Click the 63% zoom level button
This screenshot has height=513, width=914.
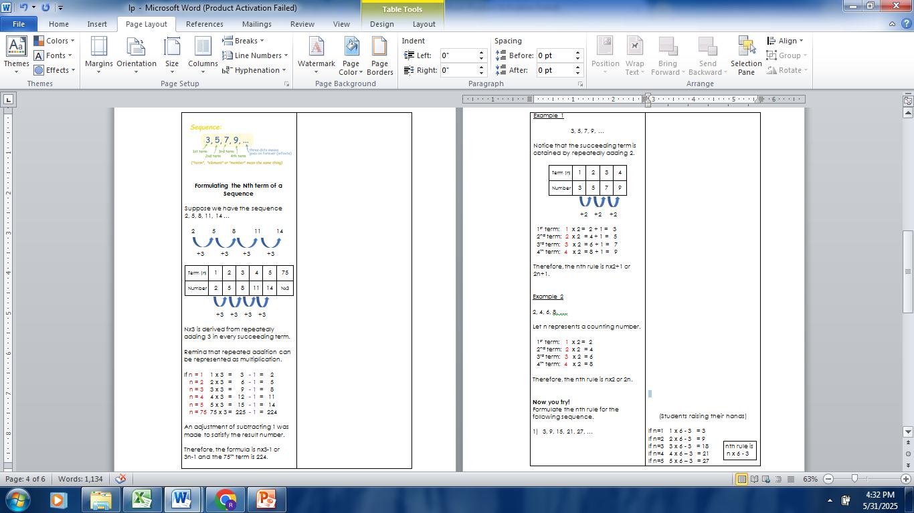810,479
